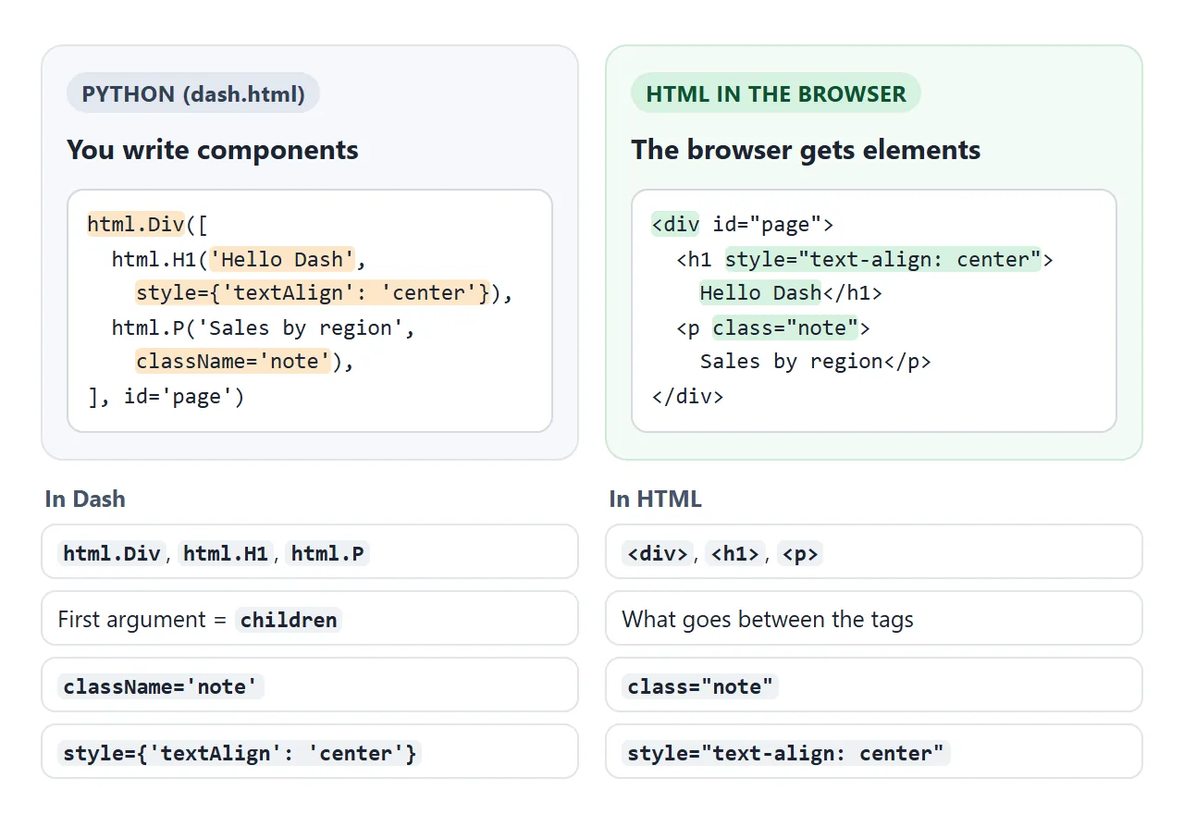
Task: Click the html.Div chip under In Dash
Action: point(114,554)
